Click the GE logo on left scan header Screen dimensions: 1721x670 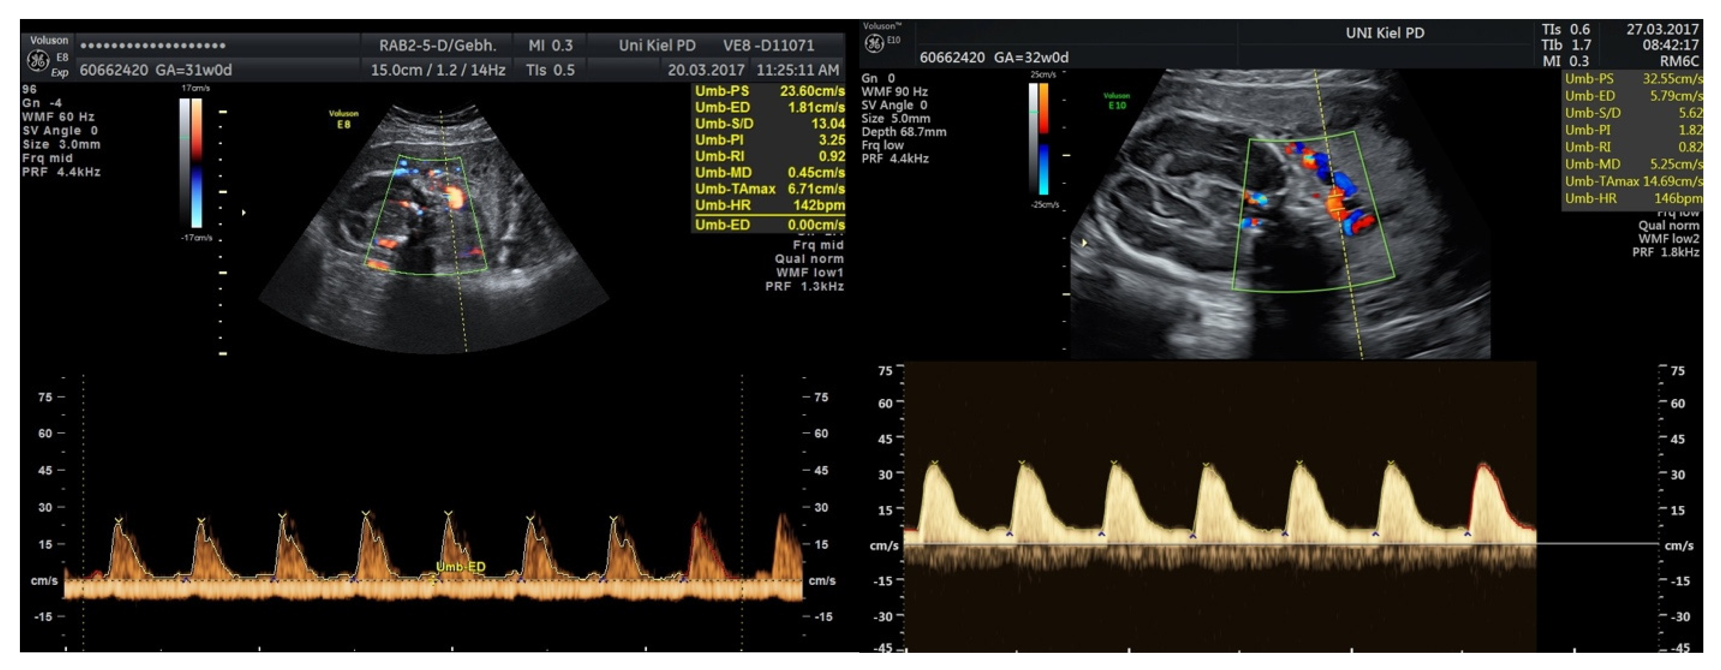(38, 61)
